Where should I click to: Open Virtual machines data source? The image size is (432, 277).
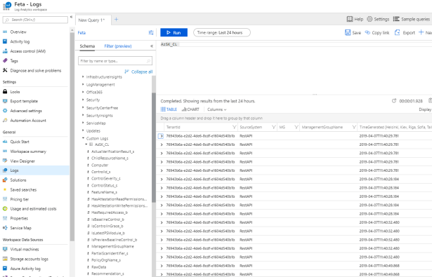click(x=25, y=250)
